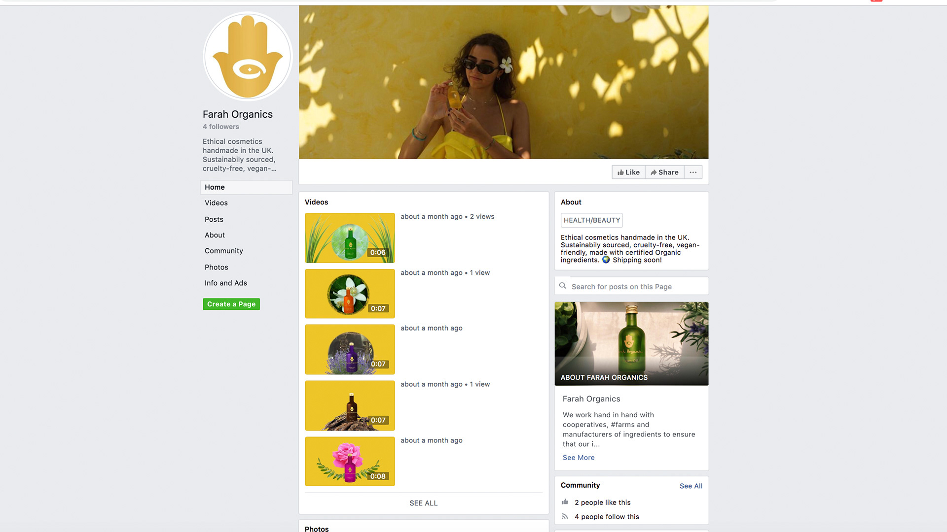Click the HEALTH/BEAUTY category tag

[591, 220]
